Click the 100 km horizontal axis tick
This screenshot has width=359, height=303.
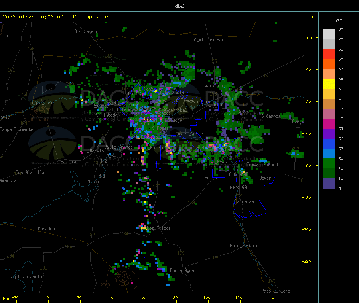point(207,297)
